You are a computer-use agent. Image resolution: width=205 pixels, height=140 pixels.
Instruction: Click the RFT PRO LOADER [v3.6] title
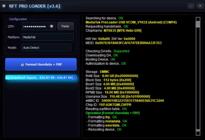(x=34, y=6)
